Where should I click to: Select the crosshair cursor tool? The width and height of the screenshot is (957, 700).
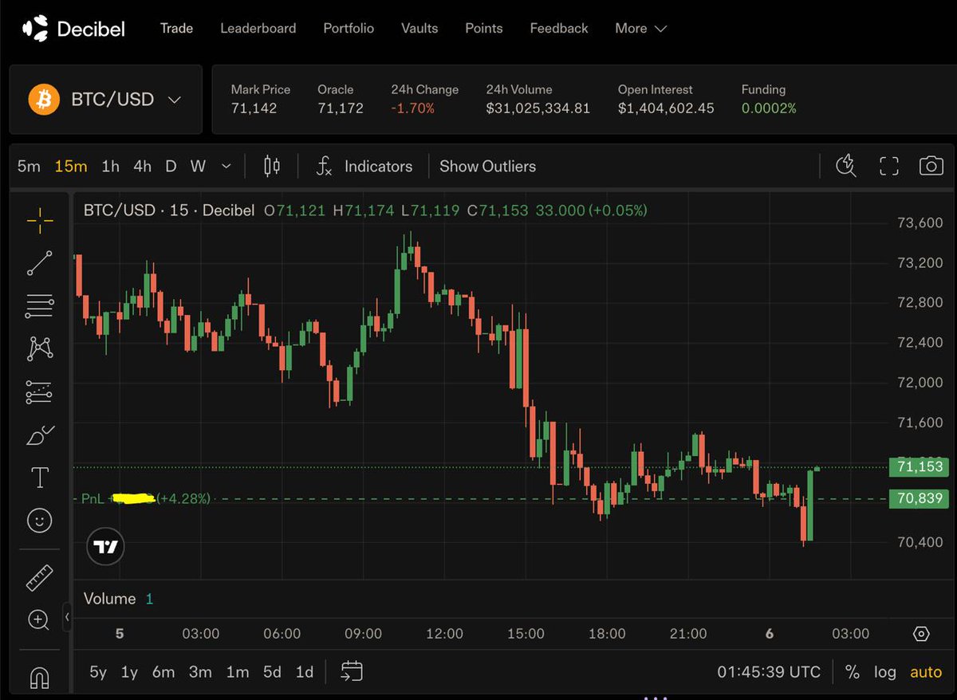pos(39,220)
